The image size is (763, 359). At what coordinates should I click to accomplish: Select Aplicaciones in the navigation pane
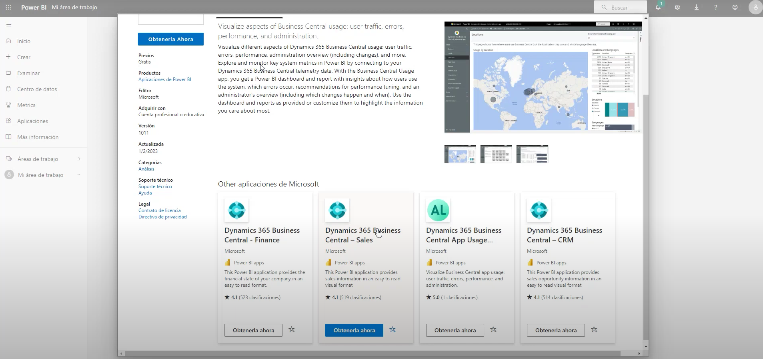[32, 121]
